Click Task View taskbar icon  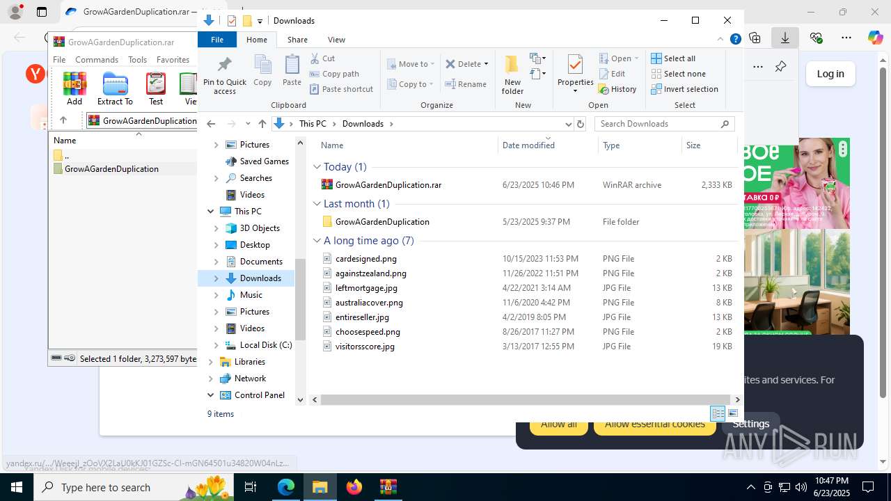pyautogui.click(x=251, y=487)
